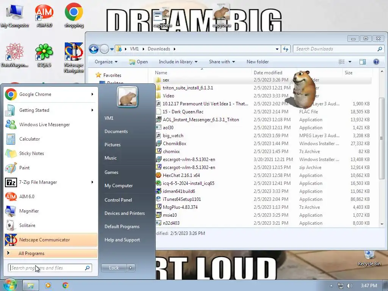Launch AIM 6.0 from Start menu
The height and width of the screenshot is (291, 388).
click(x=51, y=197)
